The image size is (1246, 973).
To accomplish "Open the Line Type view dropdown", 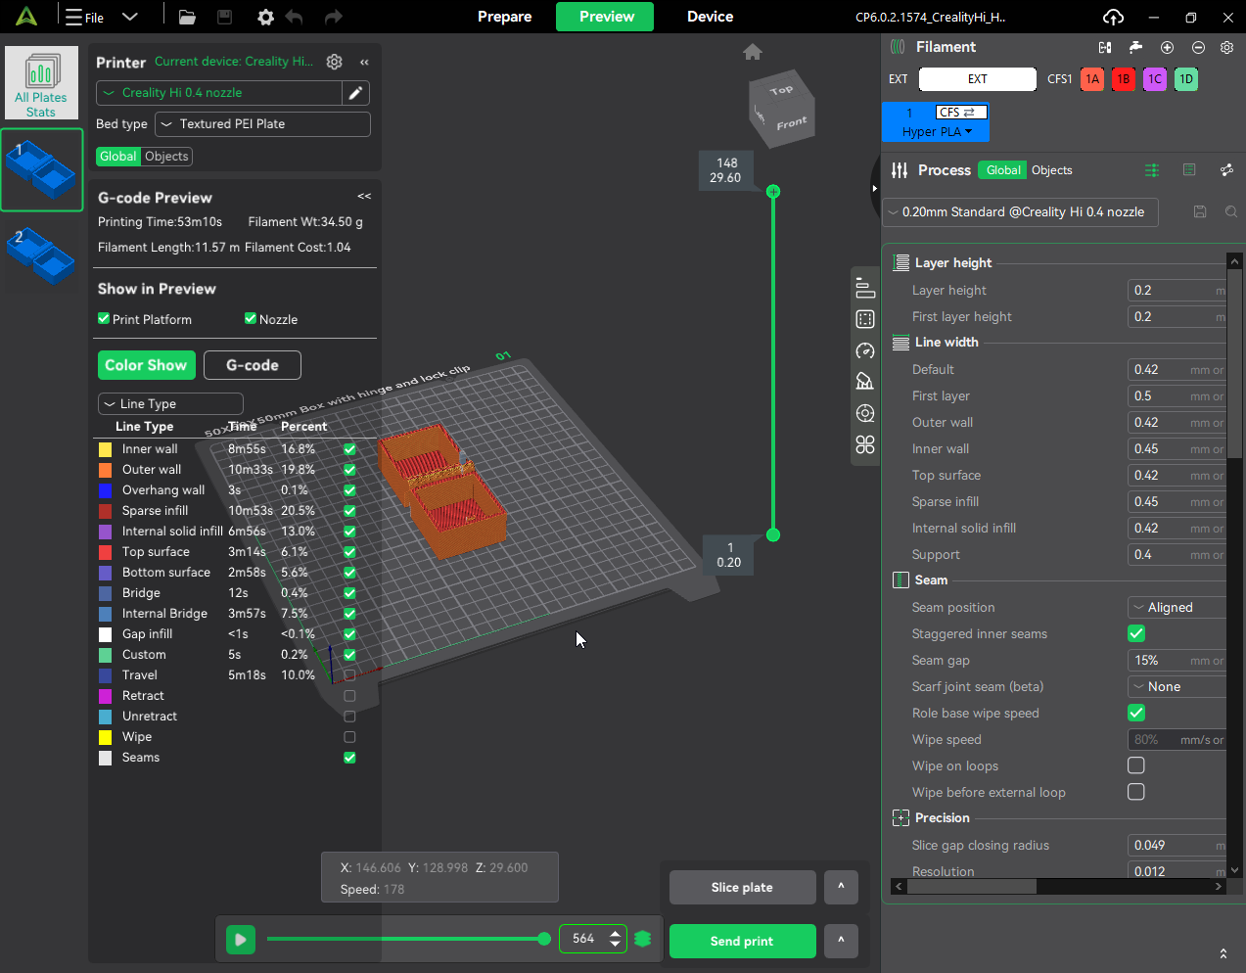I will pyautogui.click(x=170, y=403).
